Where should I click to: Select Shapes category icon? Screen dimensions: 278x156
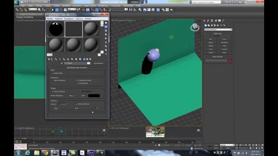coord(208,25)
